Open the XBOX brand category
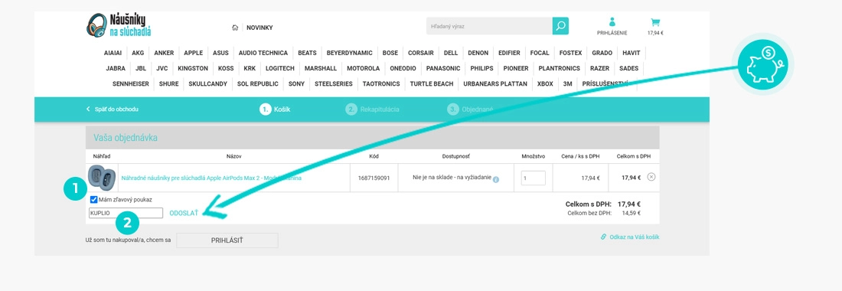The image size is (842, 291). [545, 84]
